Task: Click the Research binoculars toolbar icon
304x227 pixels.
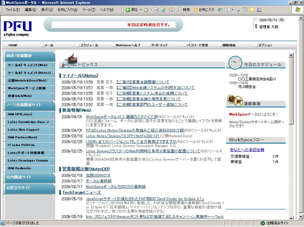Action: coord(259,10)
